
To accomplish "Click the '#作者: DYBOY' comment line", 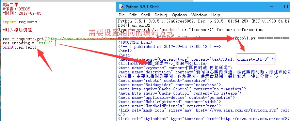I will pos(16,9).
